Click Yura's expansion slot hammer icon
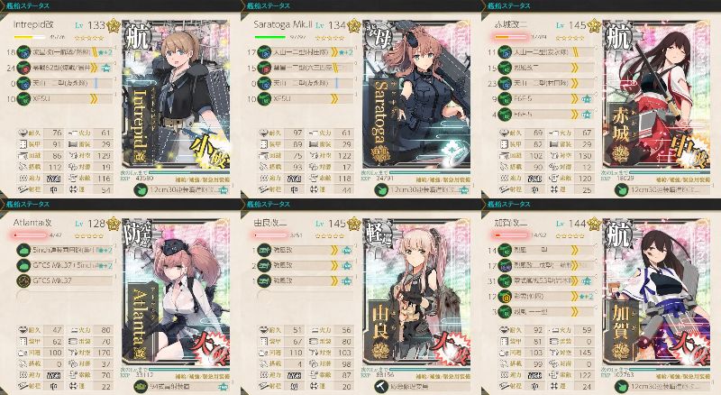This screenshot has height=395, width=721. pos(381,387)
